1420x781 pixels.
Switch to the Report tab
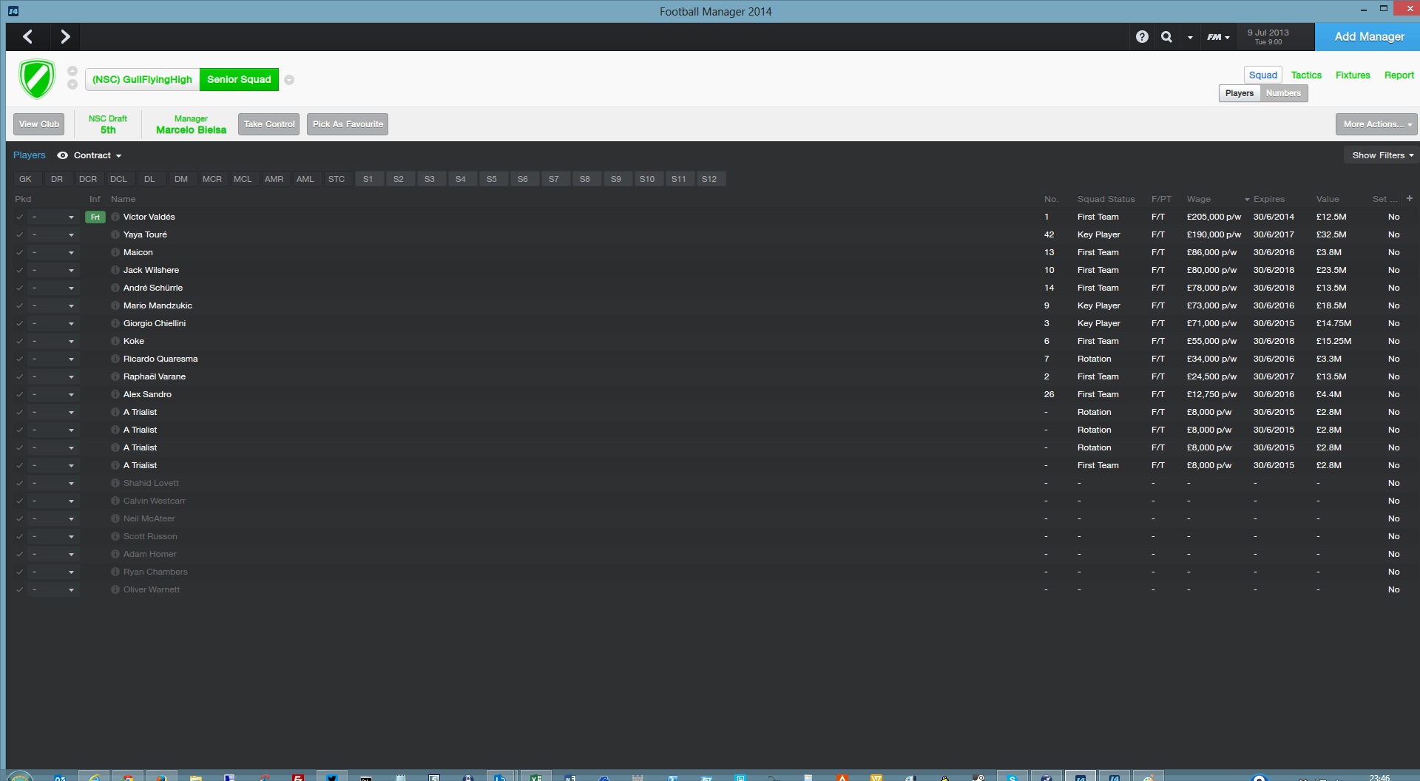click(1399, 75)
